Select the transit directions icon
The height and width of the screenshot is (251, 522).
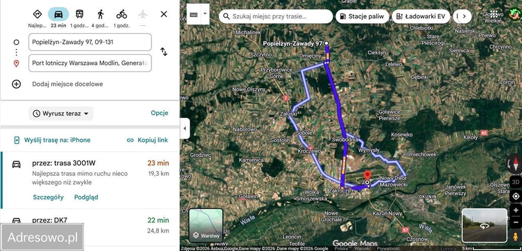[x=80, y=14]
